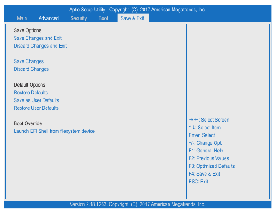Click the F1: General Help hint
Screen dimensions: 277x211
pyautogui.click(x=205, y=151)
